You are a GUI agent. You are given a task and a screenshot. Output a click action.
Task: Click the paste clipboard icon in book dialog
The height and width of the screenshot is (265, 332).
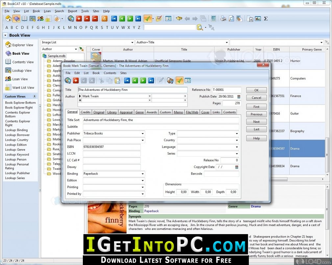(x=117, y=80)
